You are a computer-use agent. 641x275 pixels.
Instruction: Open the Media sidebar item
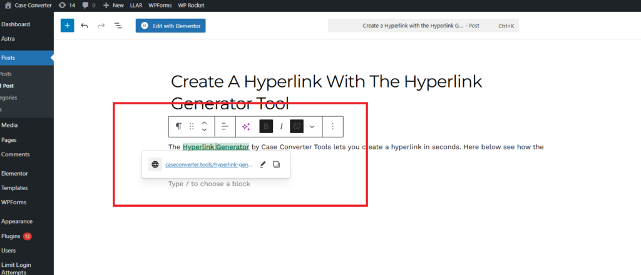click(x=9, y=125)
